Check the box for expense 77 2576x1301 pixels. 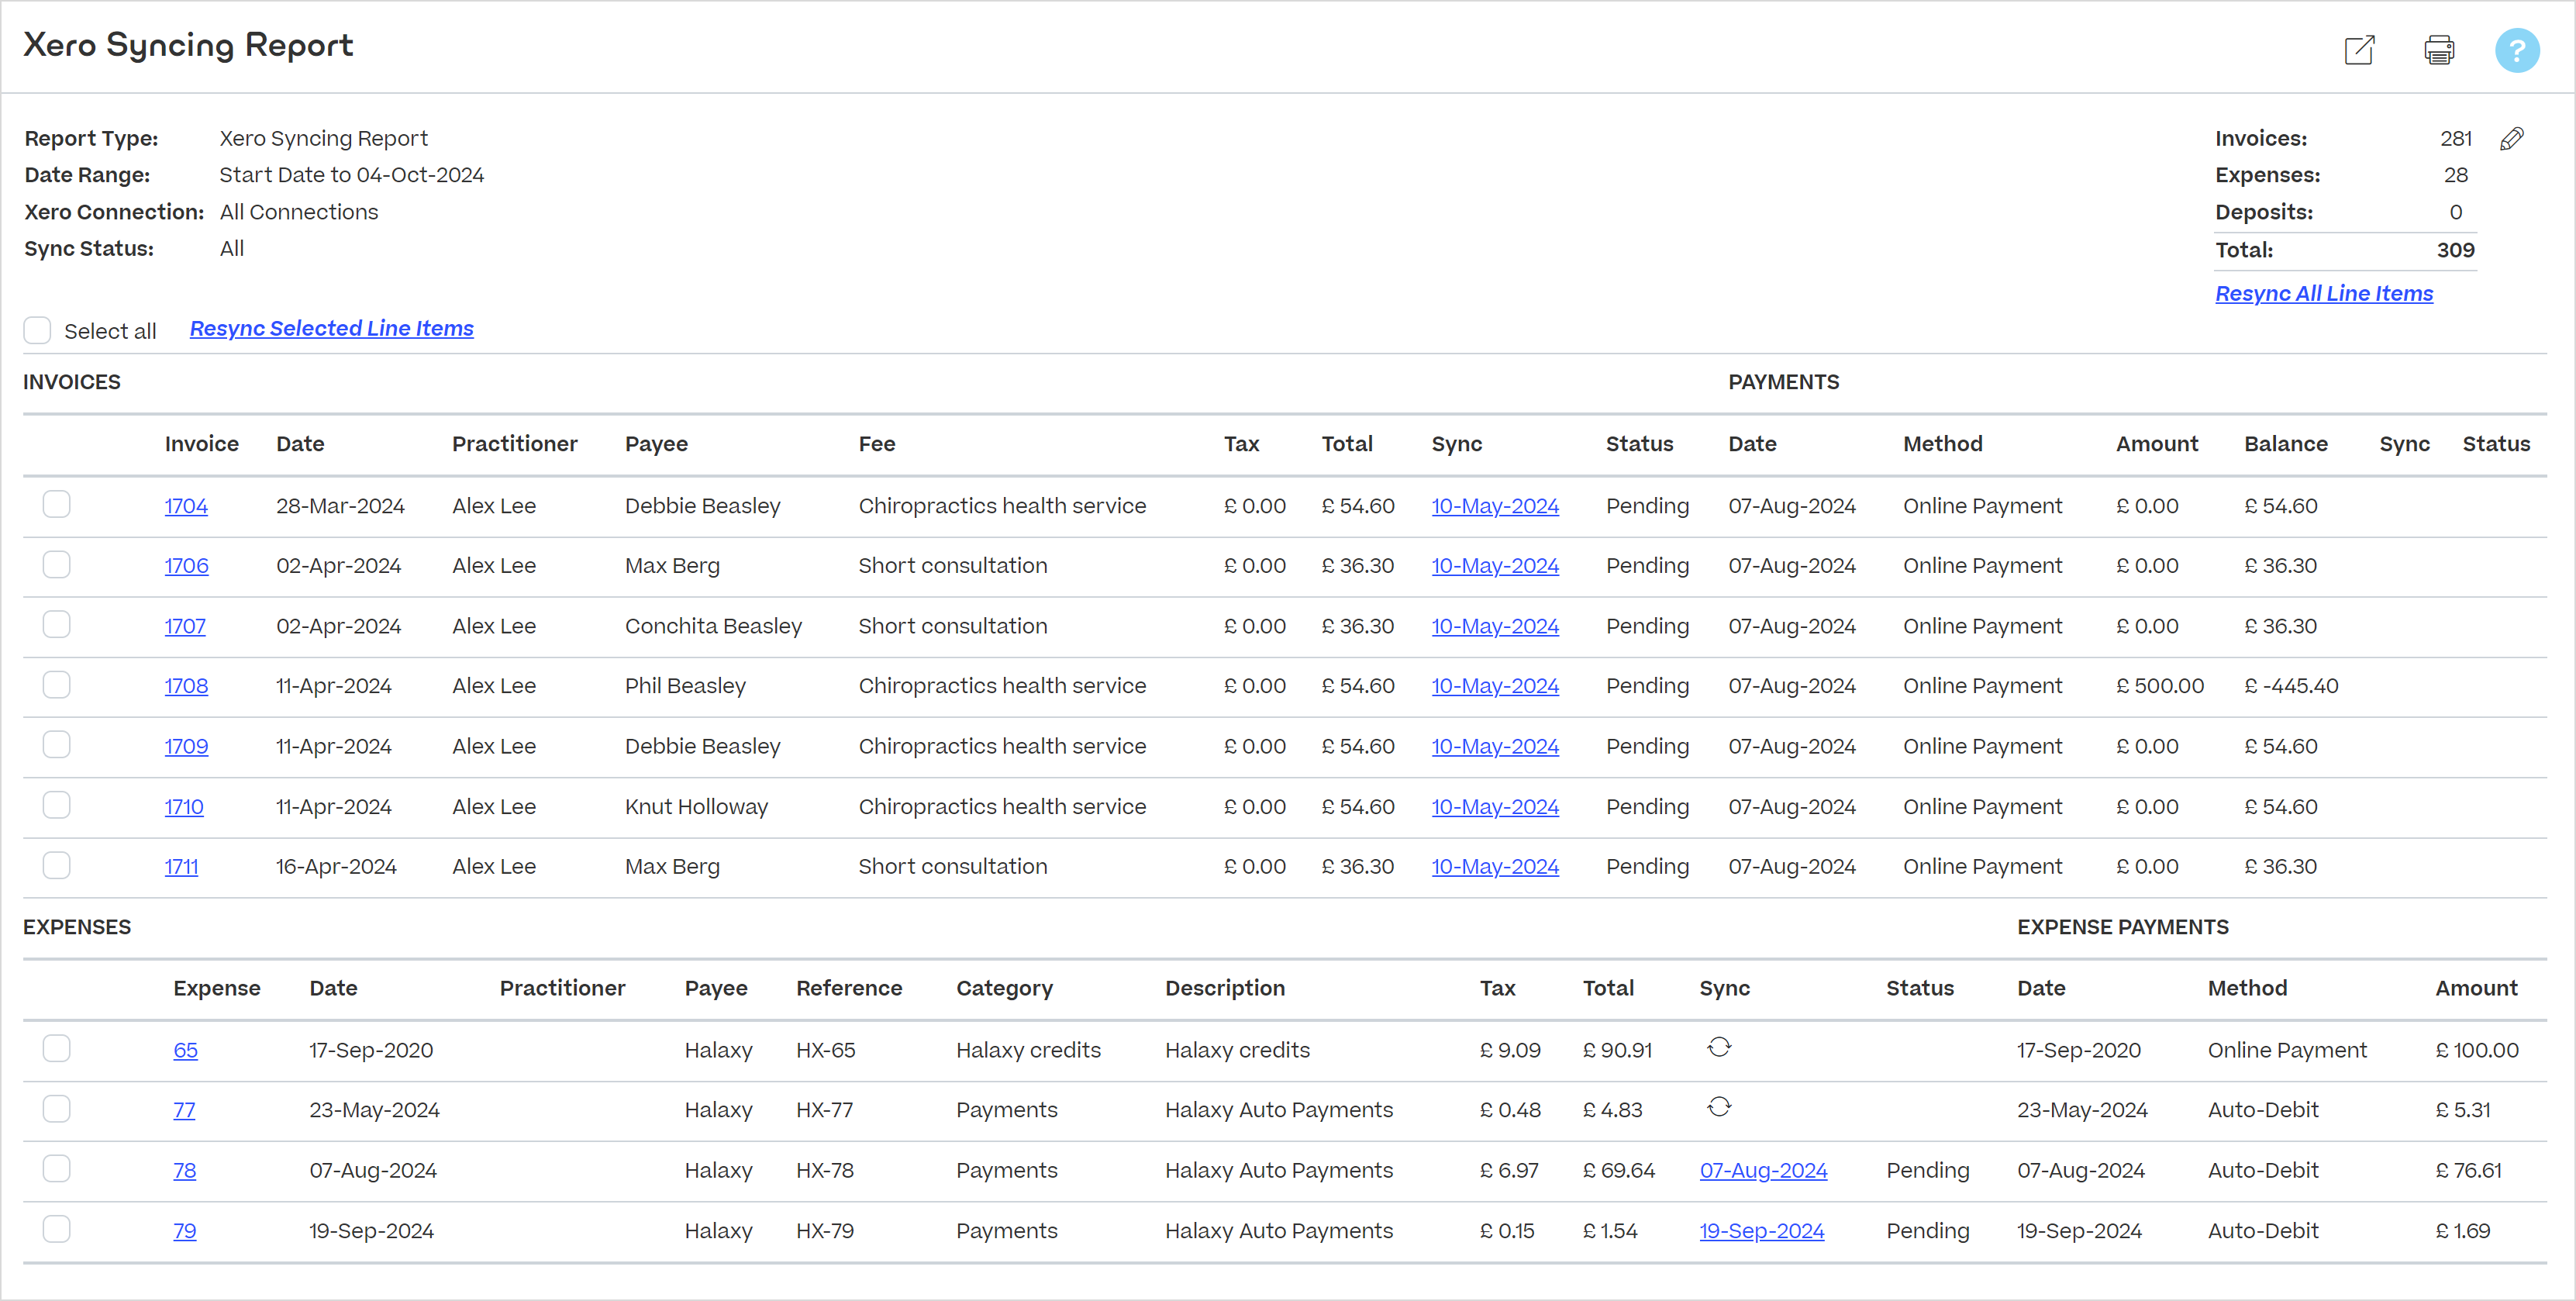56,1109
